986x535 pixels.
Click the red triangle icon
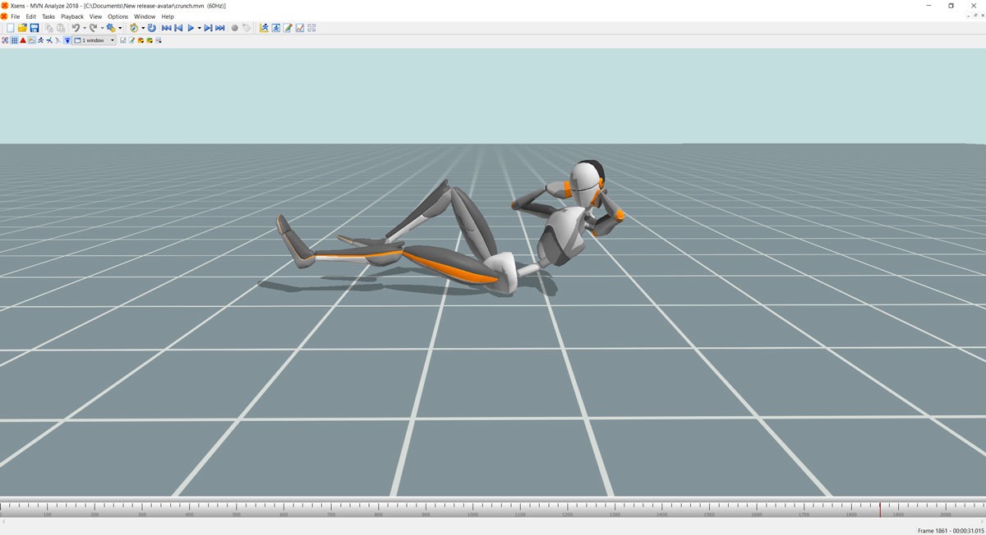(23, 40)
